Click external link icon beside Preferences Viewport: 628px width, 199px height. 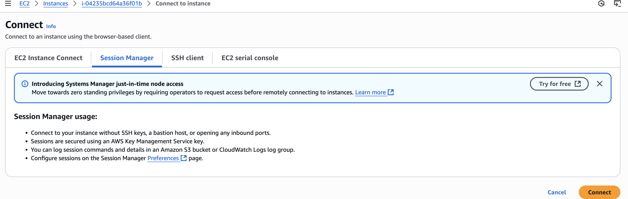pyautogui.click(x=184, y=158)
